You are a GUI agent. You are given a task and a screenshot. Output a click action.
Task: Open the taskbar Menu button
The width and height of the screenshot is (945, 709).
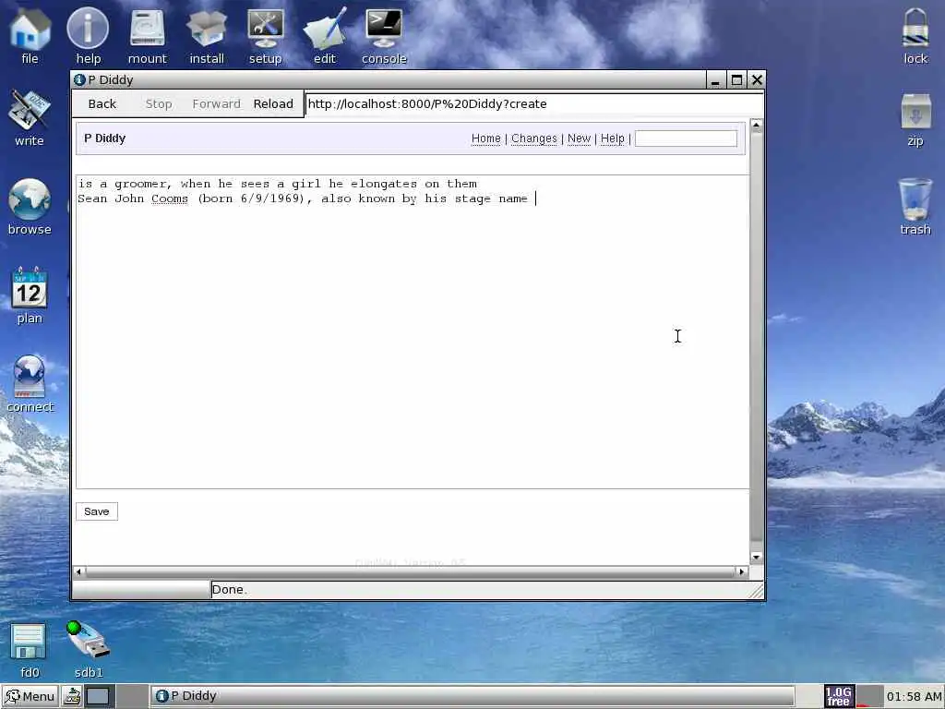click(30, 696)
